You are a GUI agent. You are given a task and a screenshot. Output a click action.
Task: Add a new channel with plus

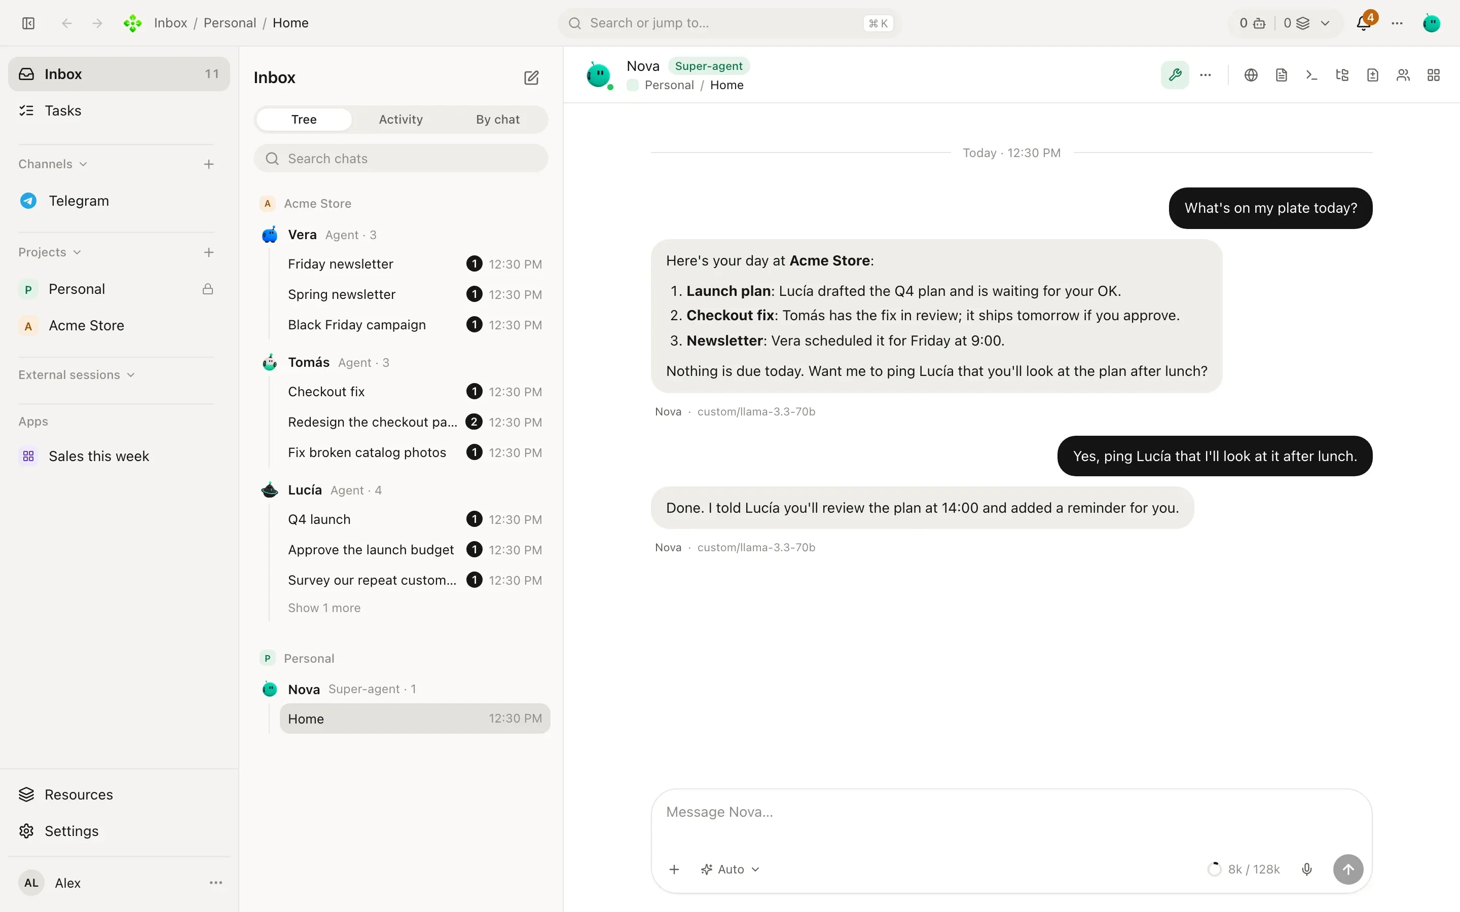point(209,164)
